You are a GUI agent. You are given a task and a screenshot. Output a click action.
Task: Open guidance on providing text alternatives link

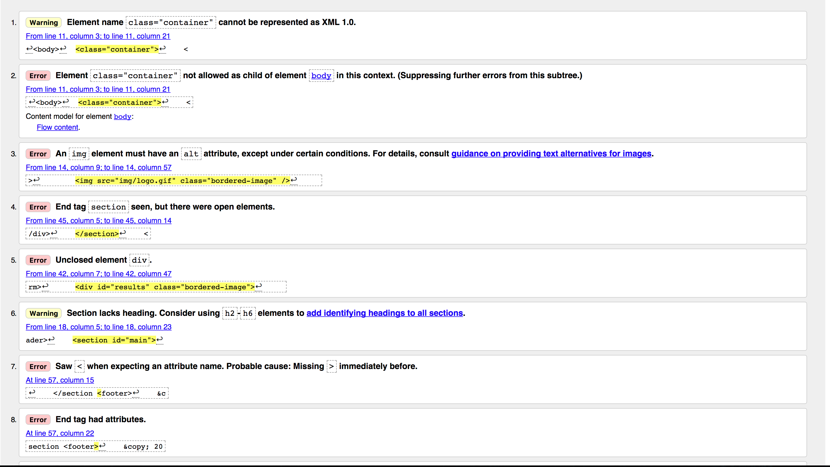tap(551, 154)
